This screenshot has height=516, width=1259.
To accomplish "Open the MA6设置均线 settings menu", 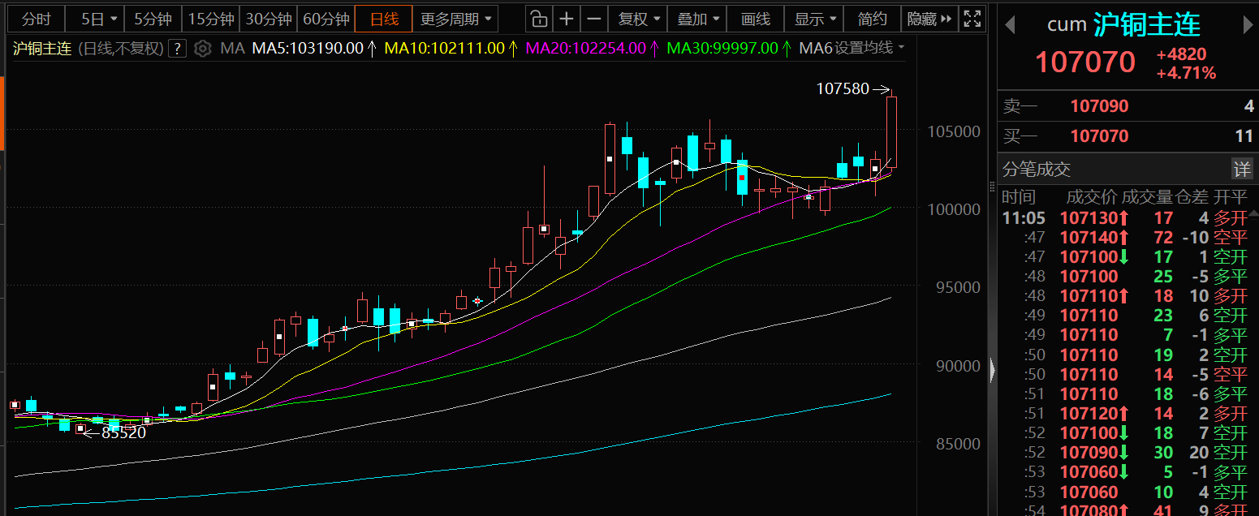I will 852,49.
